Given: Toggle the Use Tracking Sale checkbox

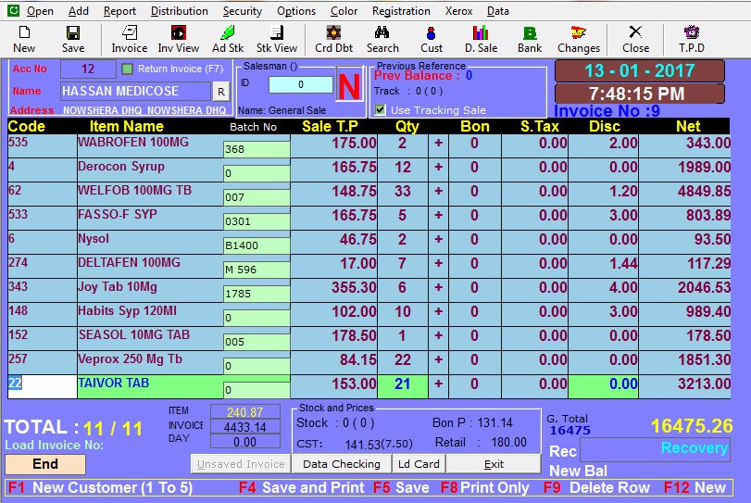Looking at the screenshot, I should [x=380, y=109].
